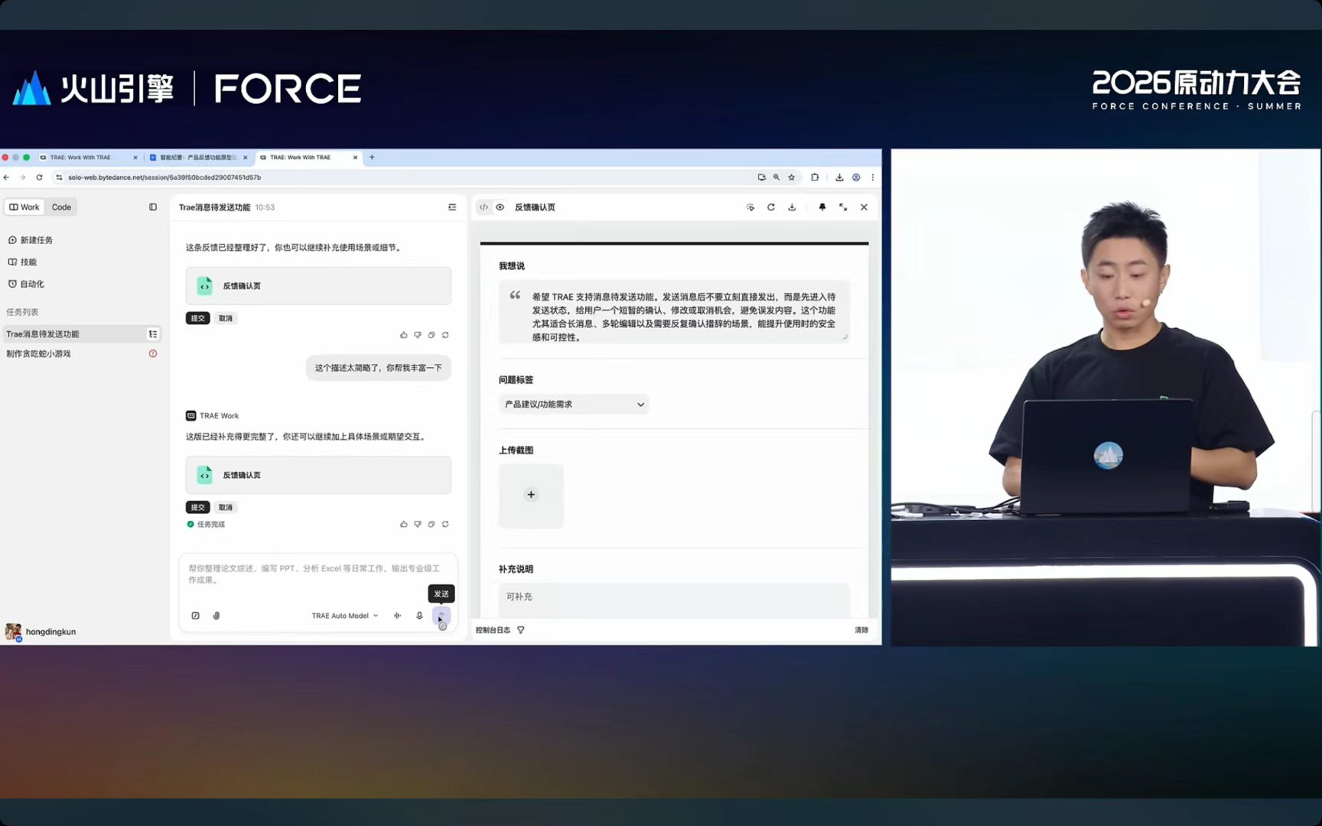Click first 取消 button below first card
The height and width of the screenshot is (826, 1322).
click(x=226, y=318)
